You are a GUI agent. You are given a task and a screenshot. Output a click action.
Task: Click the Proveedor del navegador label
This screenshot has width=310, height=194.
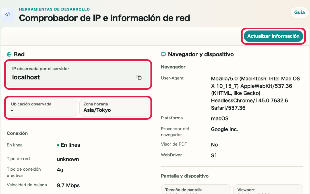175,132
